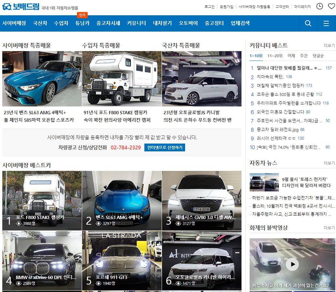The width and height of the screenshot is (336, 292).
Task: Open the search magnifier icon
Action: click(308, 23)
